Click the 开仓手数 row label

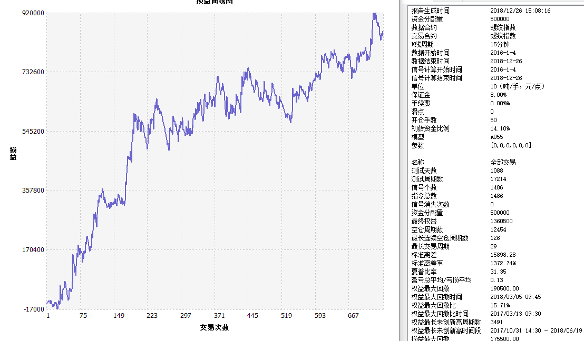(424, 120)
